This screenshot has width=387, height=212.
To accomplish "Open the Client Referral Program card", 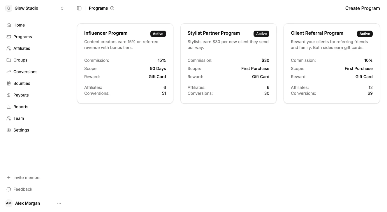I will [x=332, y=63].
